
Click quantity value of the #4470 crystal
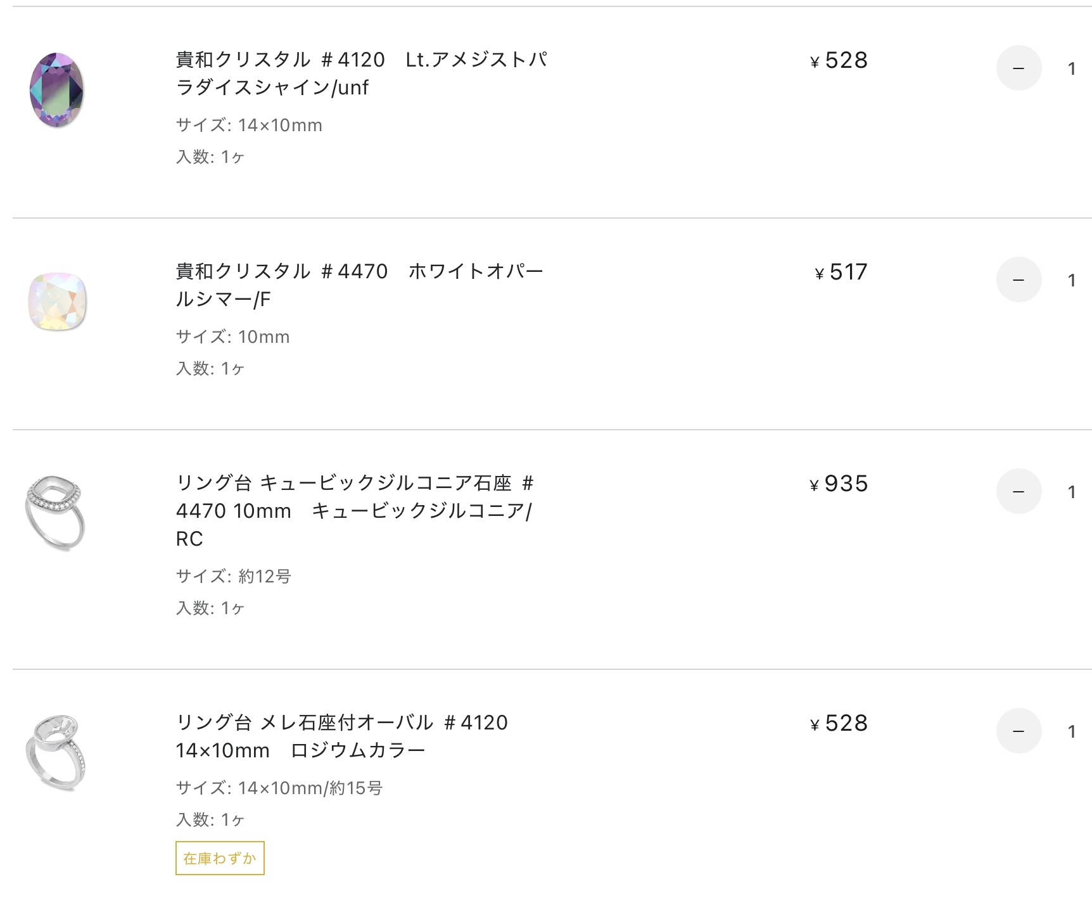[x=1071, y=280]
